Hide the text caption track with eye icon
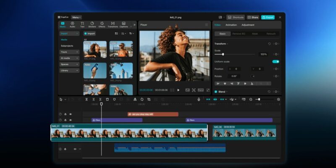Screen dimensions: 336x168 tap(70, 114)
